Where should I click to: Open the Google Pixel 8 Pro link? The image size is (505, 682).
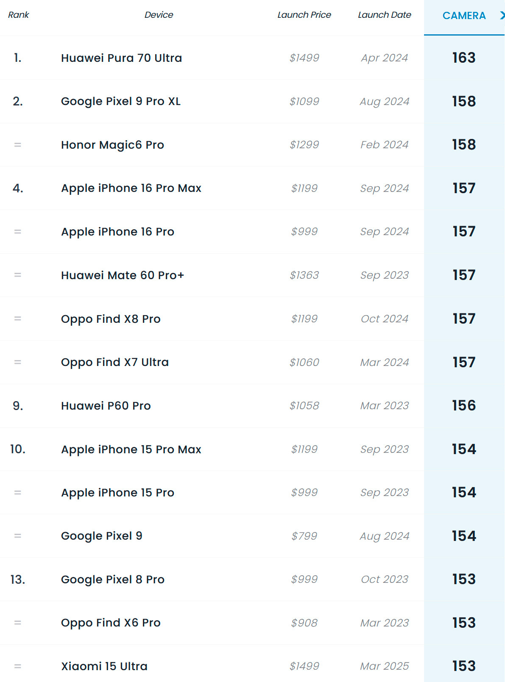click(x=113, y=579)
